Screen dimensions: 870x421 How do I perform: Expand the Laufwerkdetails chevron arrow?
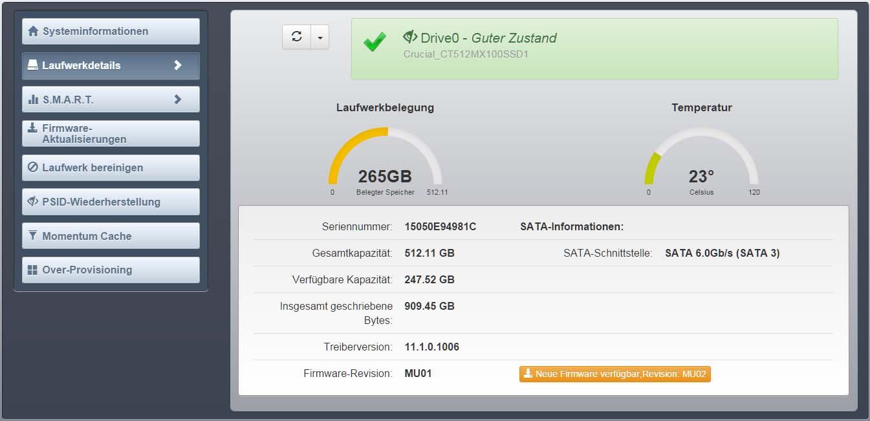coord(178,65)
